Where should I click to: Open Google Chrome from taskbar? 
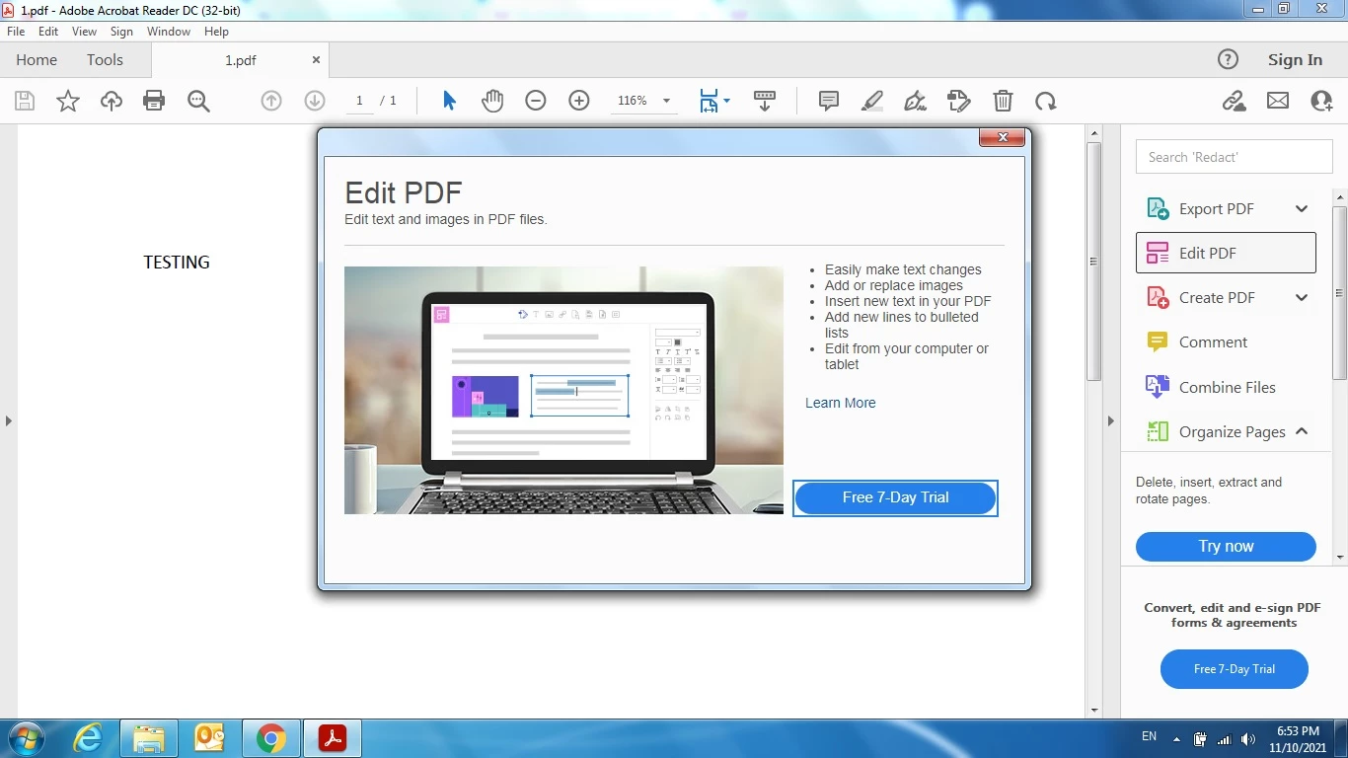pyautogui.click(x=270, y=738)
